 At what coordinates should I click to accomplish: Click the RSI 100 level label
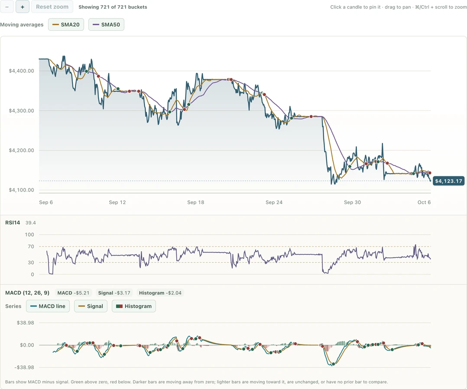coord(29,235)
